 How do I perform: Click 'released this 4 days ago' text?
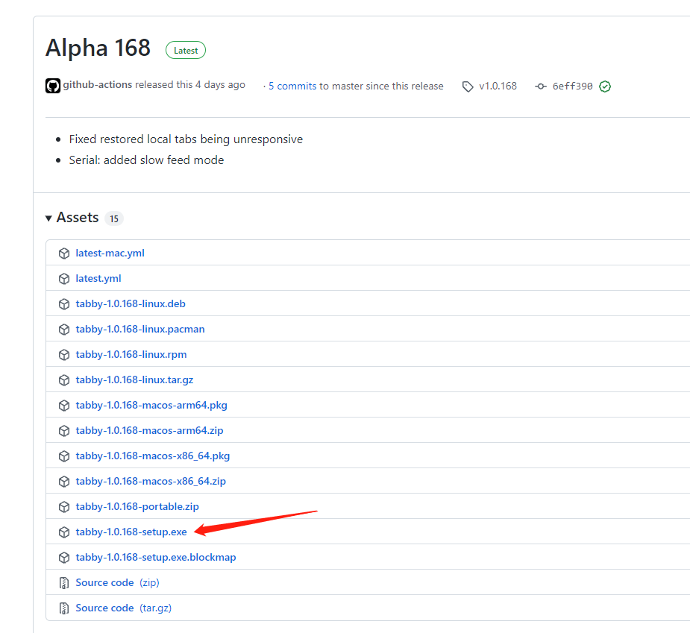click(x=190, y=84)
